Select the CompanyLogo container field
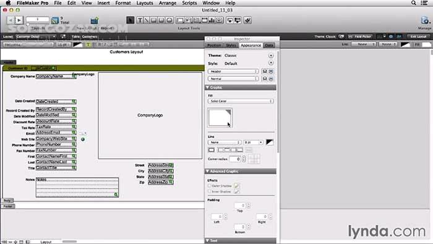Image resolution: width=433 pixels, height=244 pixels. click(x=150, y=116)
